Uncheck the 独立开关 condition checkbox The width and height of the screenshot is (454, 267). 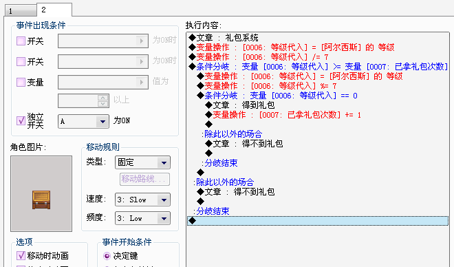coord(21,120)
